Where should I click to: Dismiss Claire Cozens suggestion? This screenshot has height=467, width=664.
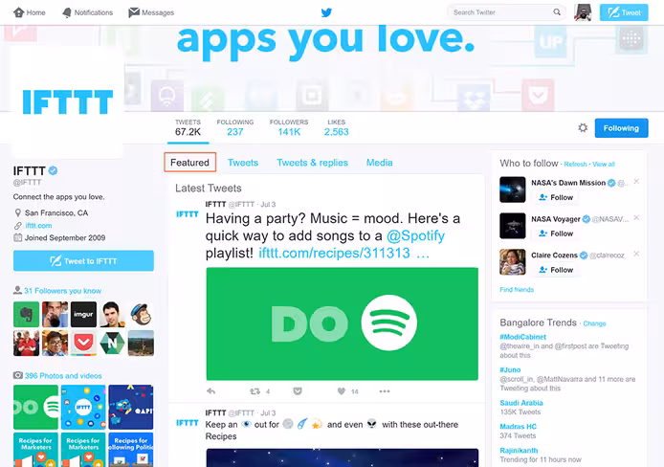click(x=636, y=254)
